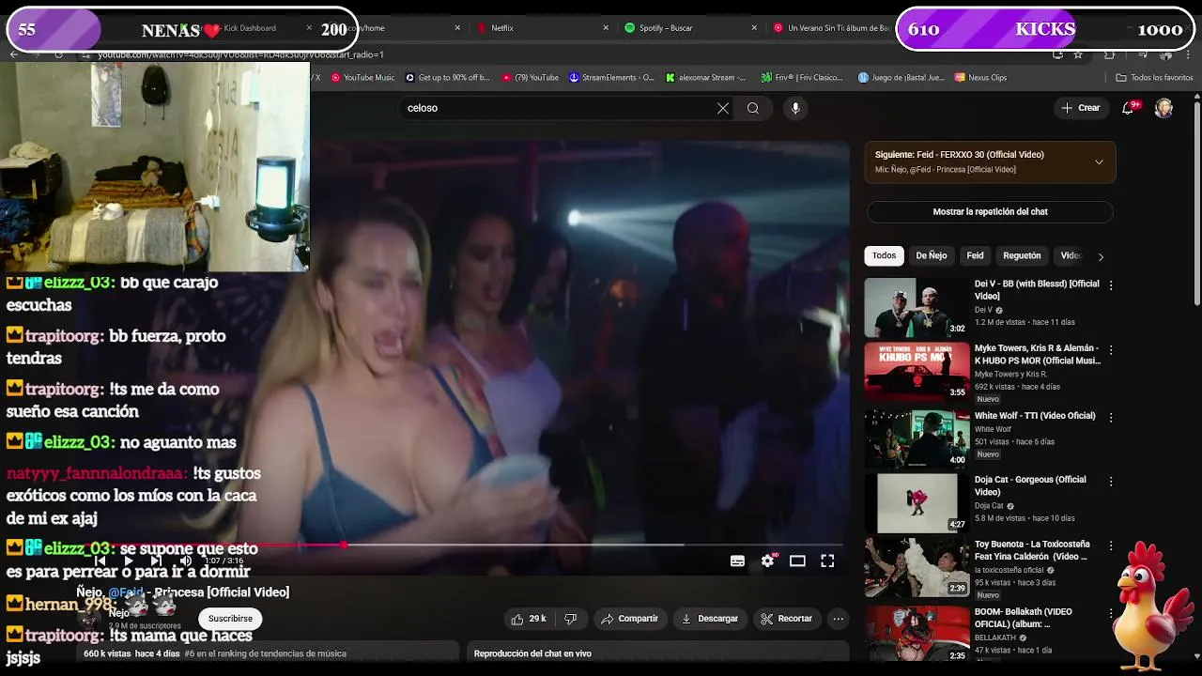Open the K HUBO PS MOR thumbnail
The height and width of the screenshot is (676, 1202).
[x=917, y=372]
